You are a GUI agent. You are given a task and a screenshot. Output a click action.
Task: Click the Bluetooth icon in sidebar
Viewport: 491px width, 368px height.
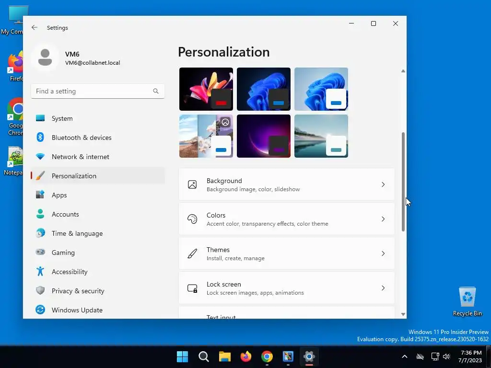[x=40, y=138]
